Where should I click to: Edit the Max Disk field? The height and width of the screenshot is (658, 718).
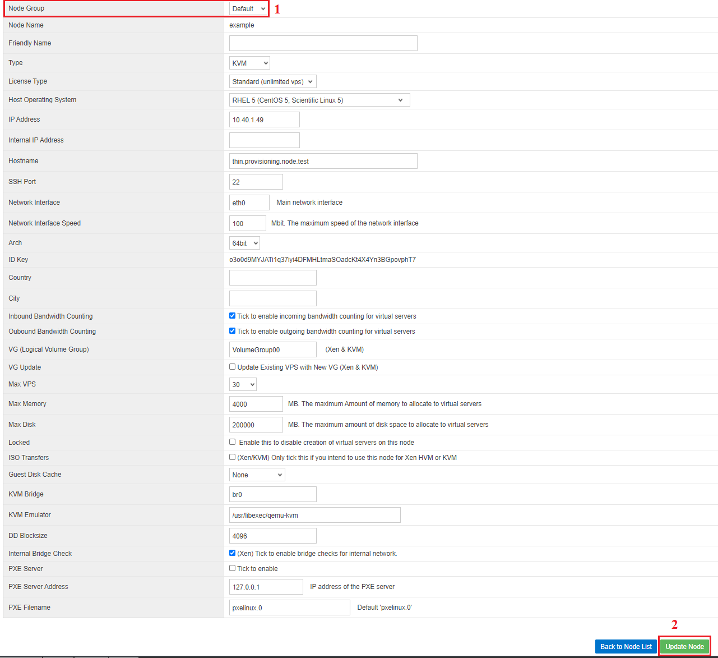click(x=256, y=425)
